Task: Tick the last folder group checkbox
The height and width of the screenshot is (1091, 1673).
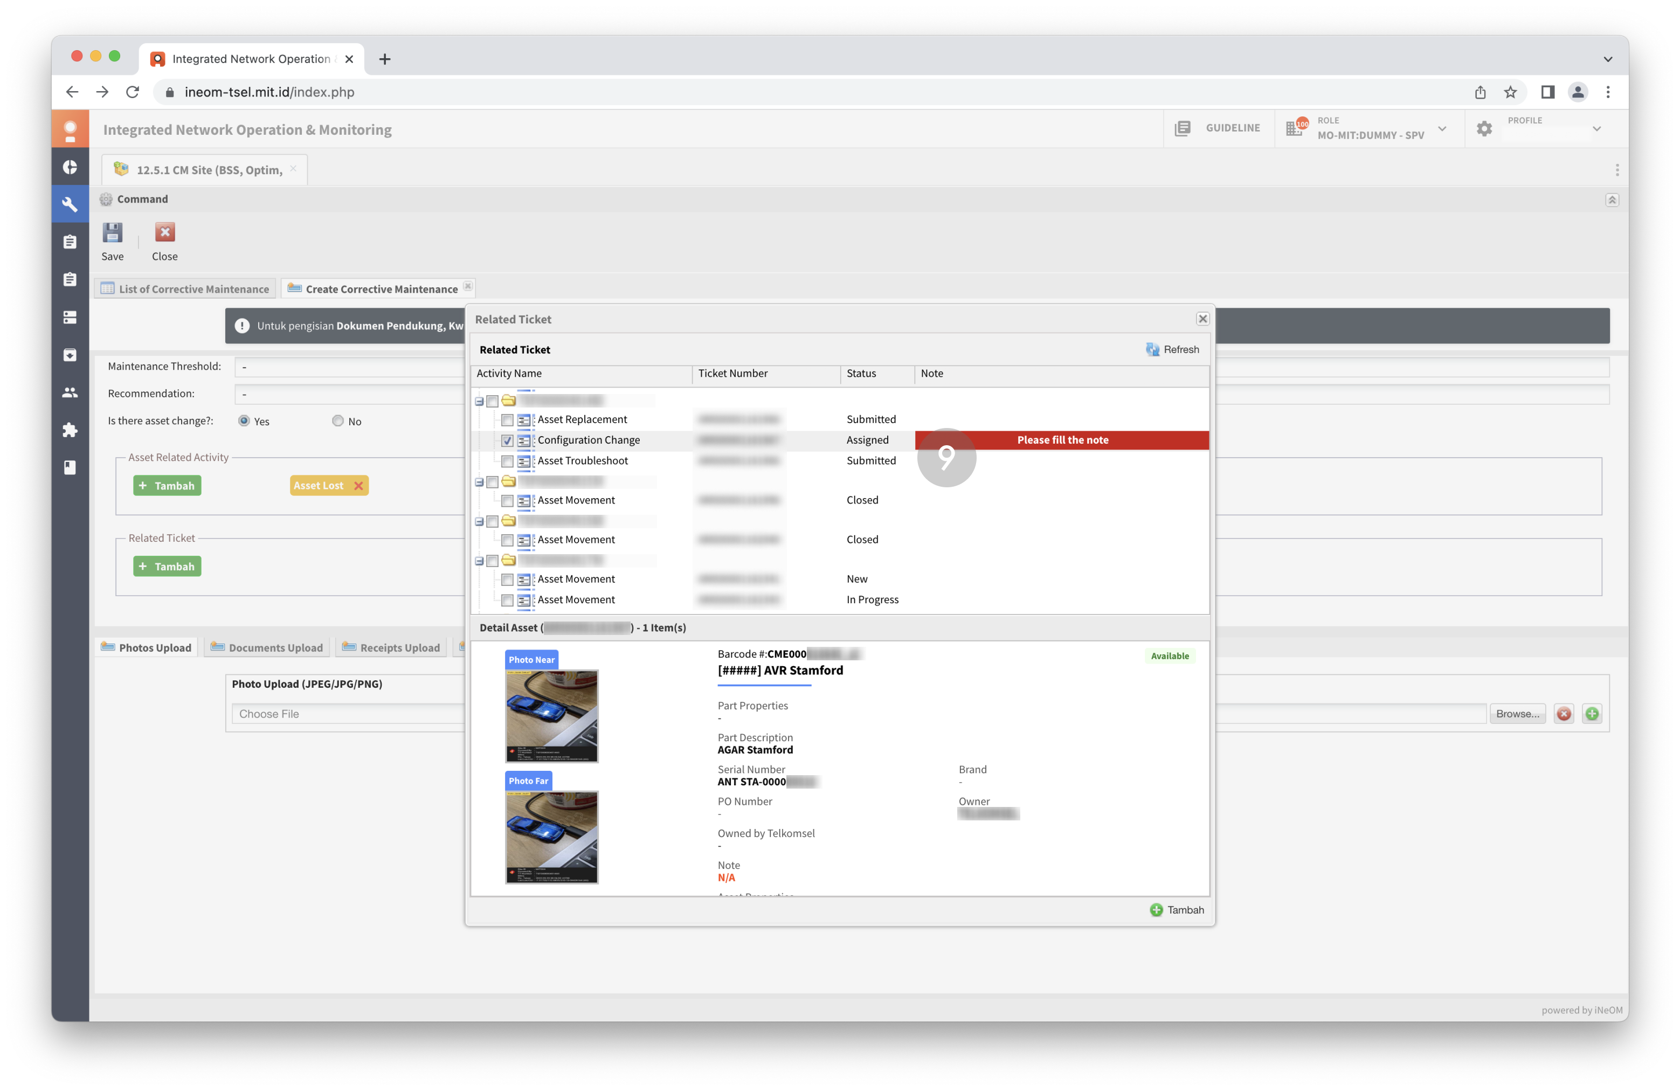Action: (x=492, y=561)
